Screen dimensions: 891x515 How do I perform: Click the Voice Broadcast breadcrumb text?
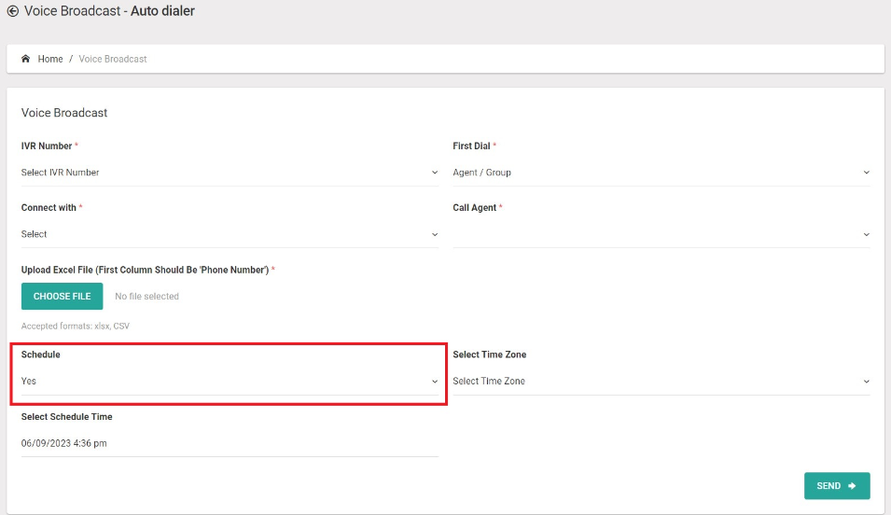click(x=113, y=59)
